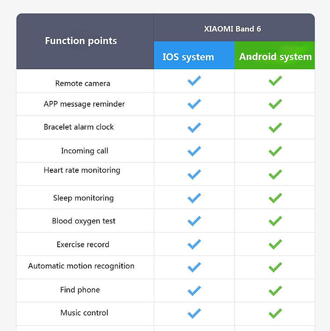Click the iOS checkmark for Heart rate monitoring
Viewport: 330px width, 331px height.
[194, 175]
